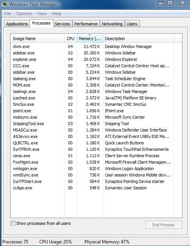Click the 'Processes: 75' status entry

coord(15,242)
